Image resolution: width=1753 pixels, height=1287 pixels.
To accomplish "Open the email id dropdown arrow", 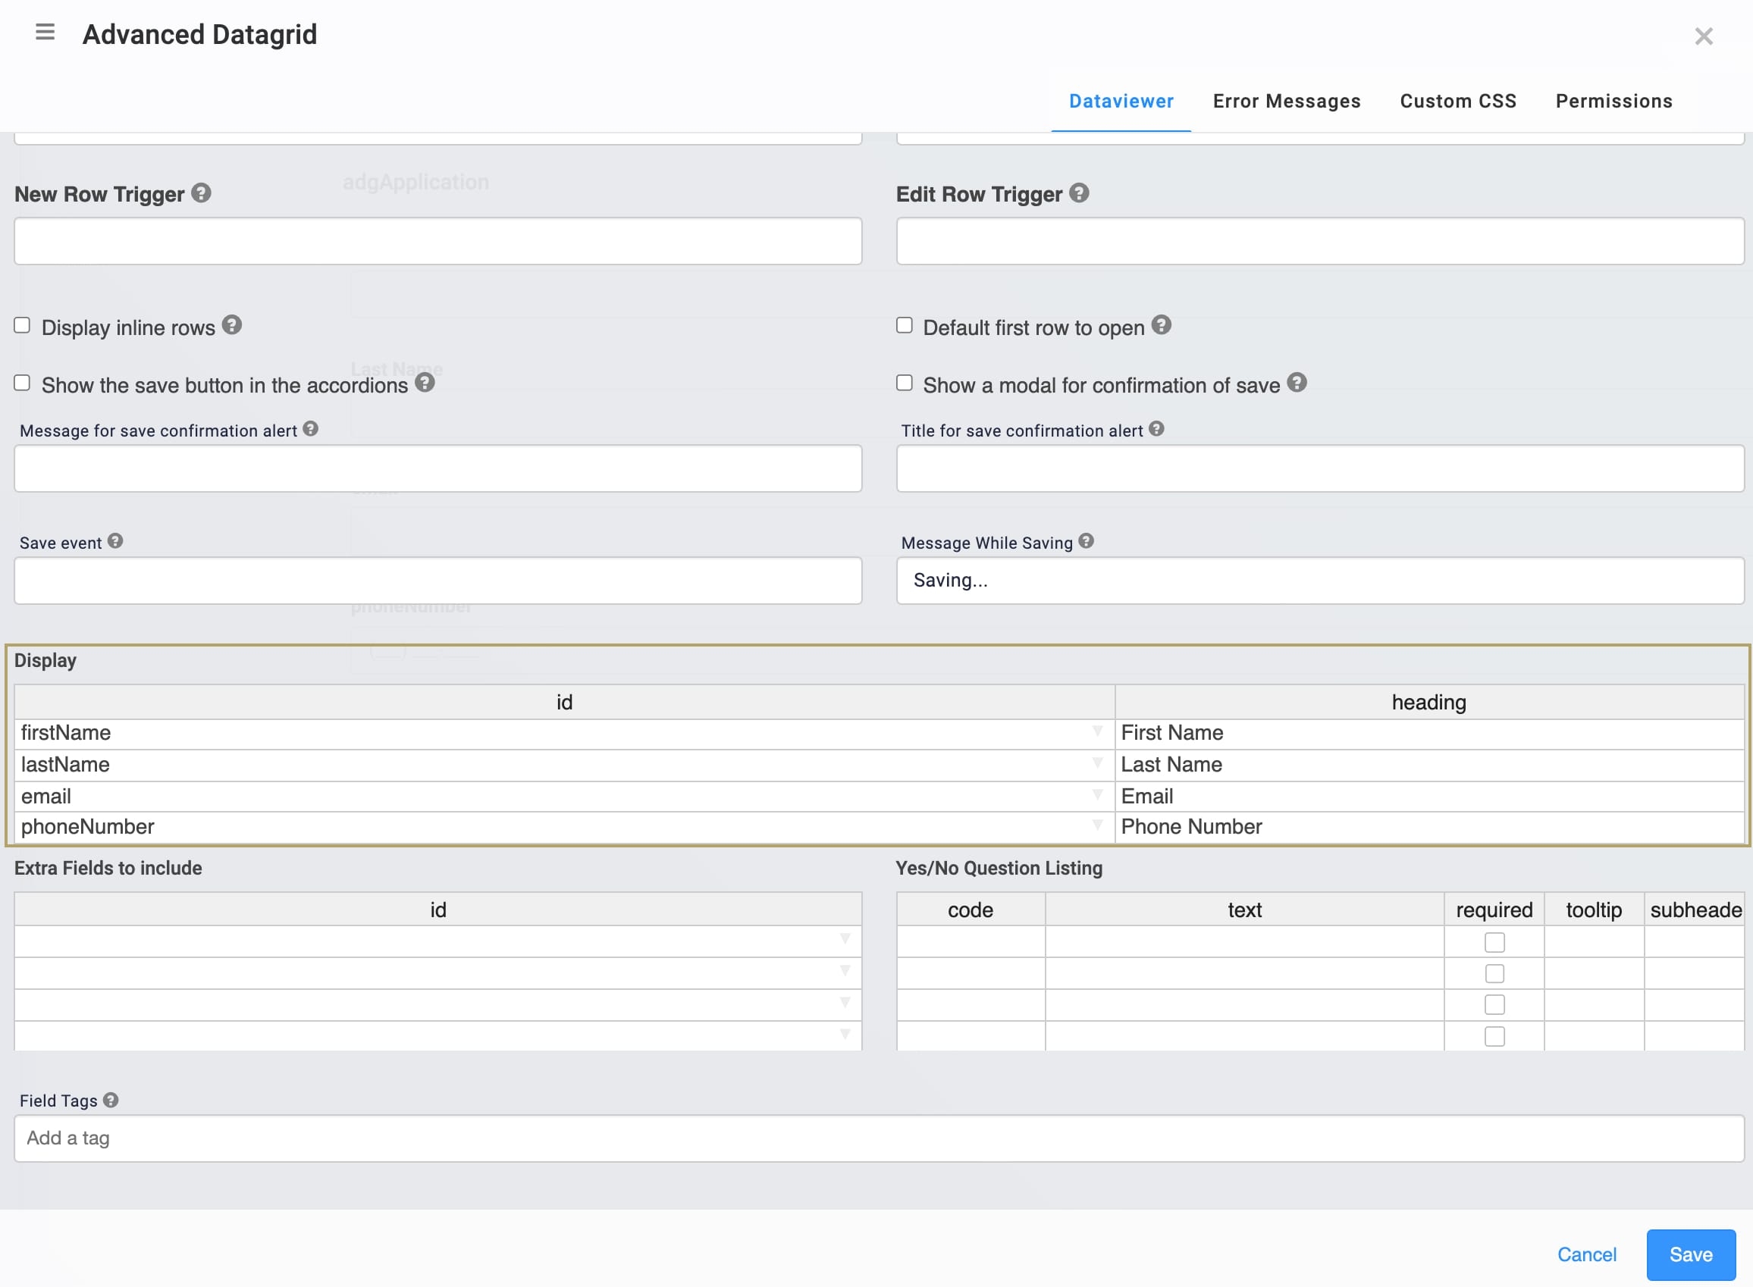I will 1097,794.
